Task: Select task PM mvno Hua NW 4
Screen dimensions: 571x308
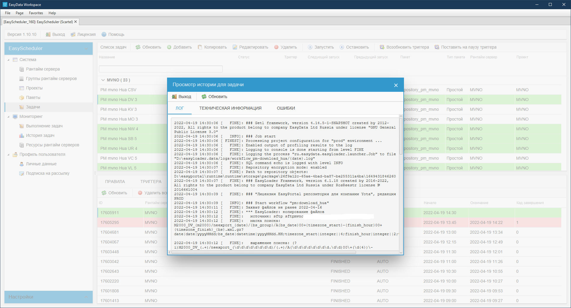Action: (119, 129)
